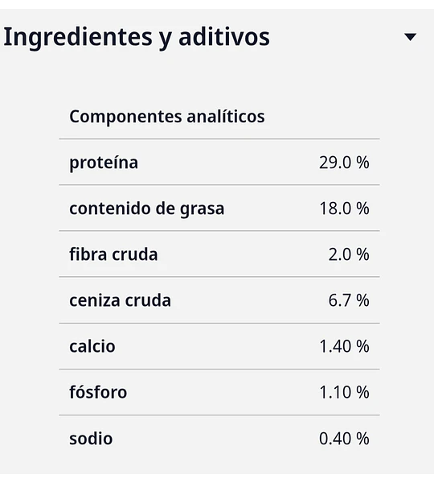
Task: Select the 1.10 % phosphorus value
Action: tap(344, 392)
